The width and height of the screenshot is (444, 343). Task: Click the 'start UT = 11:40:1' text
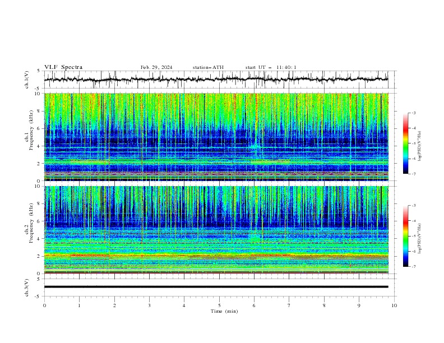click(271, 67)
